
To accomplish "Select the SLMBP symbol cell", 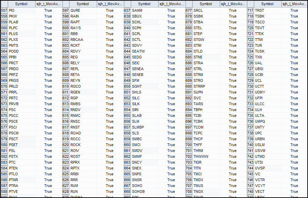I will pyautogui.click(x=144, y=127).
